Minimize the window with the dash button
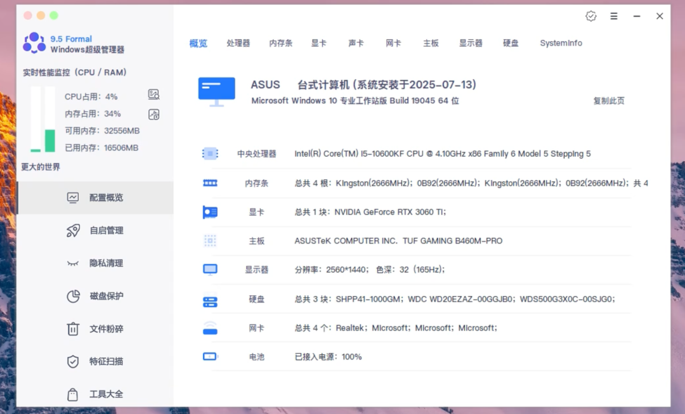The image size is (685, 414). point(637,16)
